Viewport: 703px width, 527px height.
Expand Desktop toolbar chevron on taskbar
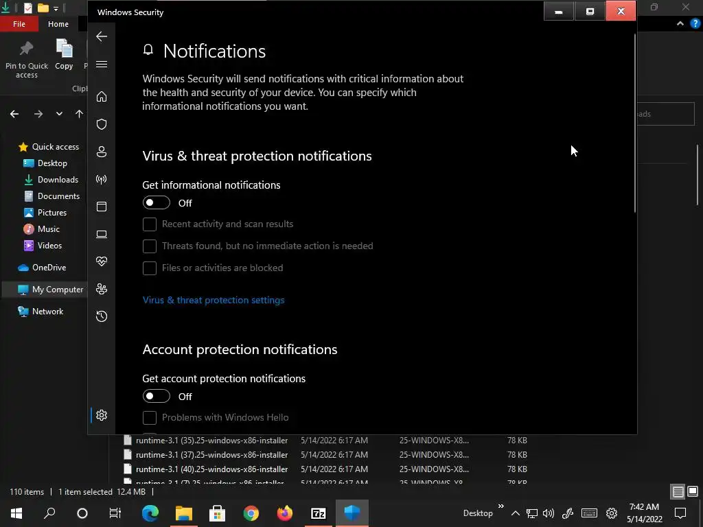pos(500,506)
